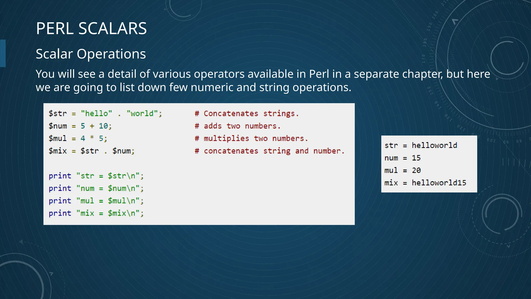Click print "mix = $mix\n"; line

(x=96, y=213)
